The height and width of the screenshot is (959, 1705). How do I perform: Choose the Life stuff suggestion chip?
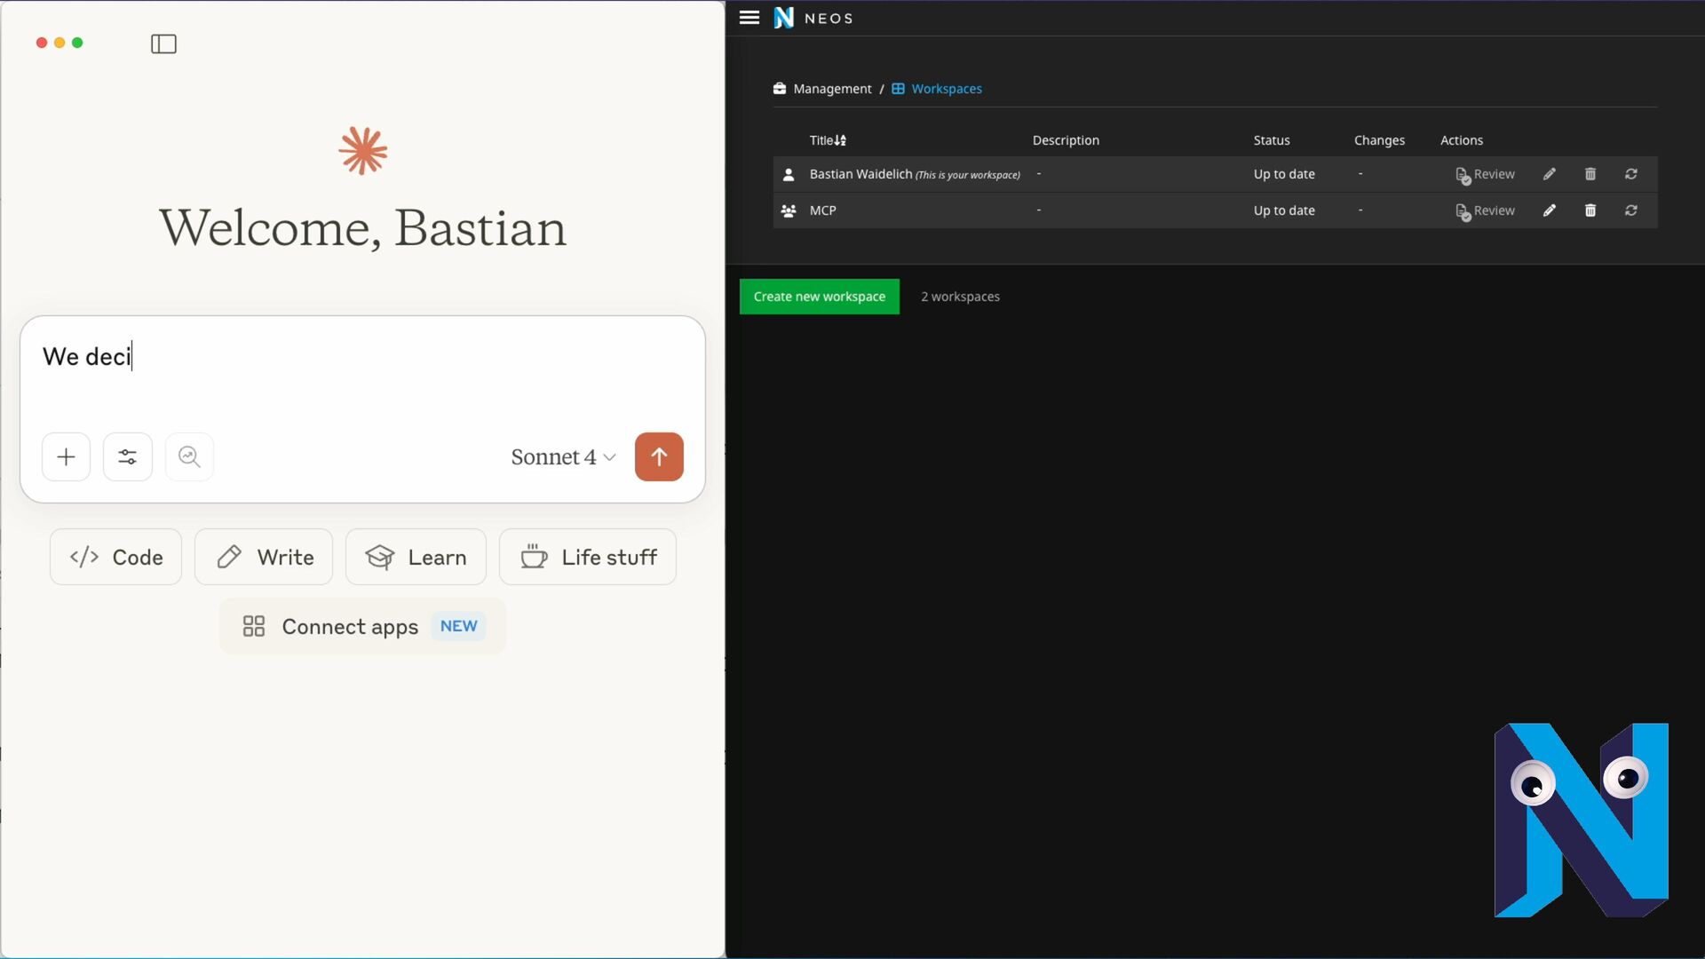[588, 557]
